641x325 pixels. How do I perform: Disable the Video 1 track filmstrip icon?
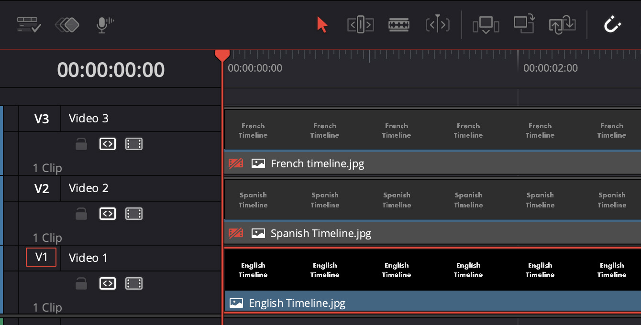pyautogui.click(x=134, y=284)
